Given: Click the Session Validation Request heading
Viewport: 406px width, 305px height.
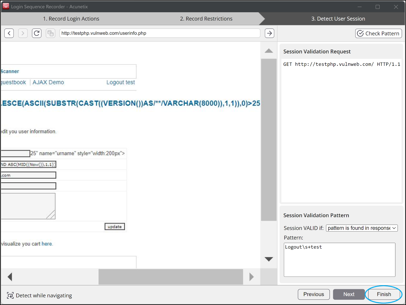Looking at the screenshot, I should (317, 52).
